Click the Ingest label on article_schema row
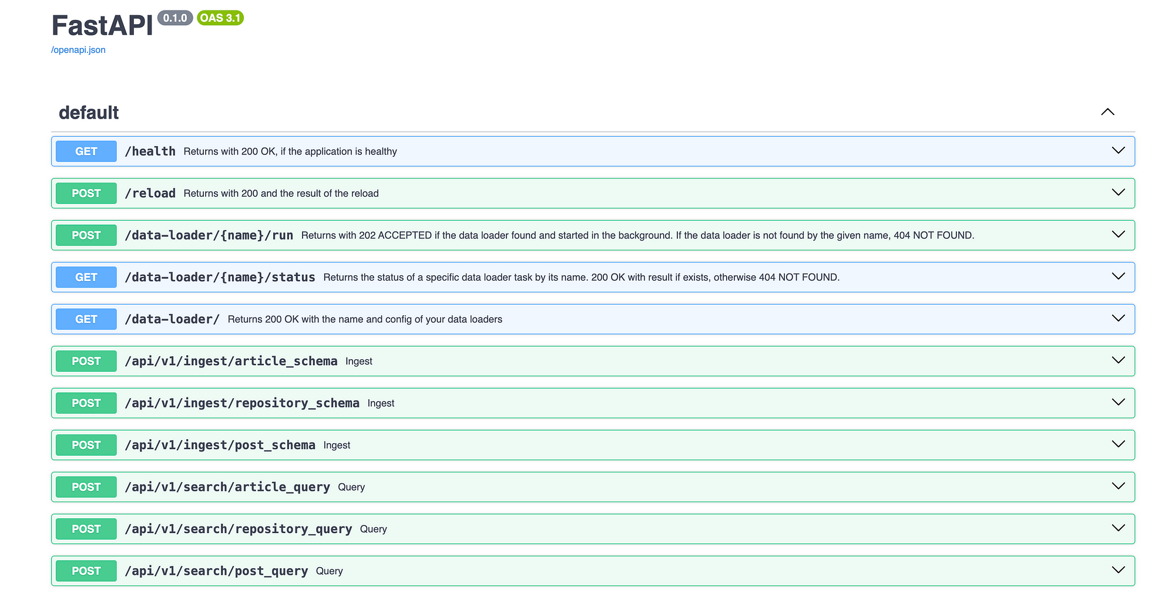Viewport: 1175px width, 607px height. click(359, 362)
